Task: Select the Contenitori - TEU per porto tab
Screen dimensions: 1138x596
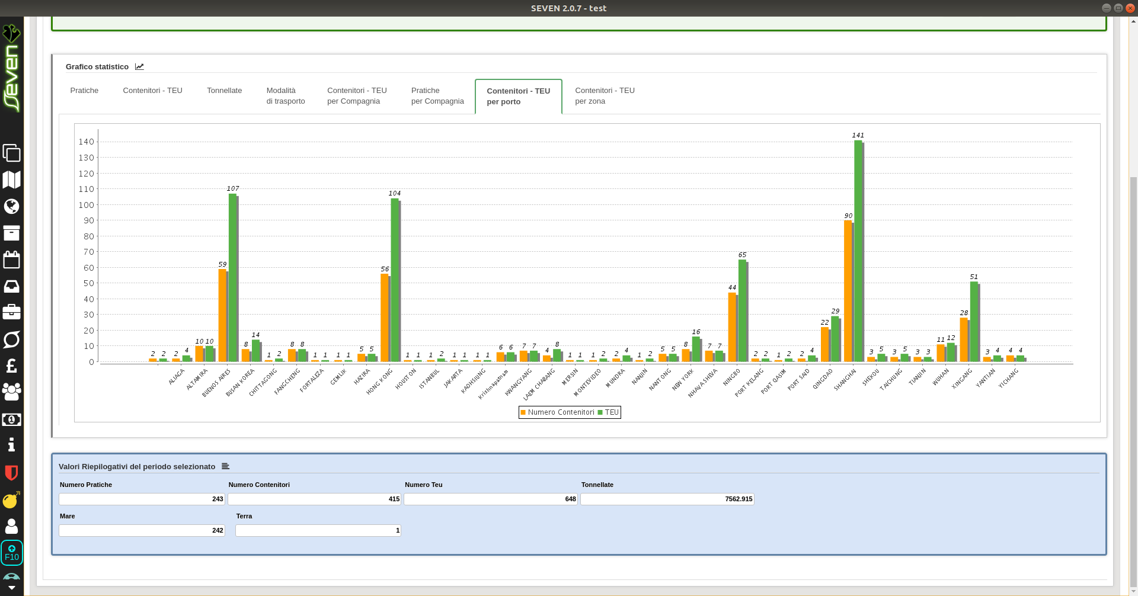Action: pos(518,97)
